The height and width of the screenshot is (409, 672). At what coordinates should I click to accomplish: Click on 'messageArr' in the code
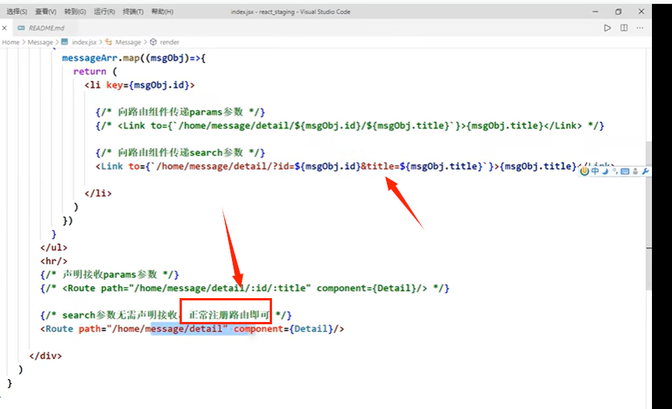(89, 58)
